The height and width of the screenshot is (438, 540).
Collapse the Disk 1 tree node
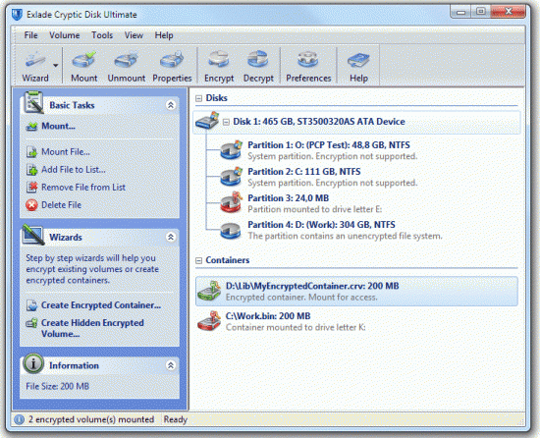point(226,122)
